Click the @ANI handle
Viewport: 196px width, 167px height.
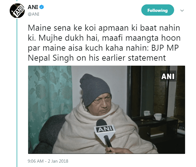point(33,14)
